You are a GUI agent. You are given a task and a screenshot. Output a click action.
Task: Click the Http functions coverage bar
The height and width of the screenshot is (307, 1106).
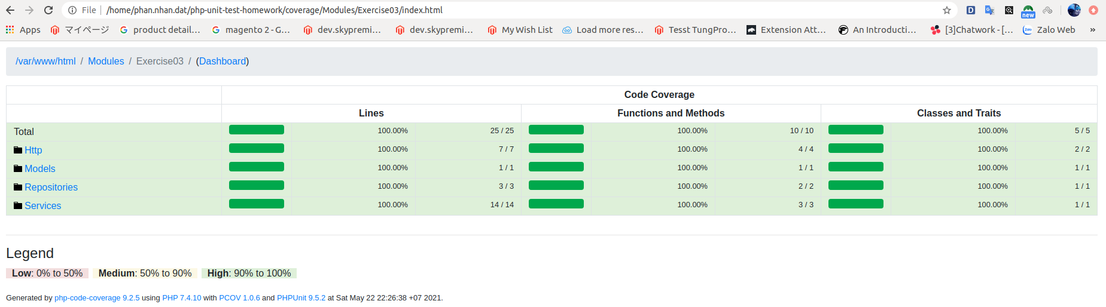tap(556, 148)
